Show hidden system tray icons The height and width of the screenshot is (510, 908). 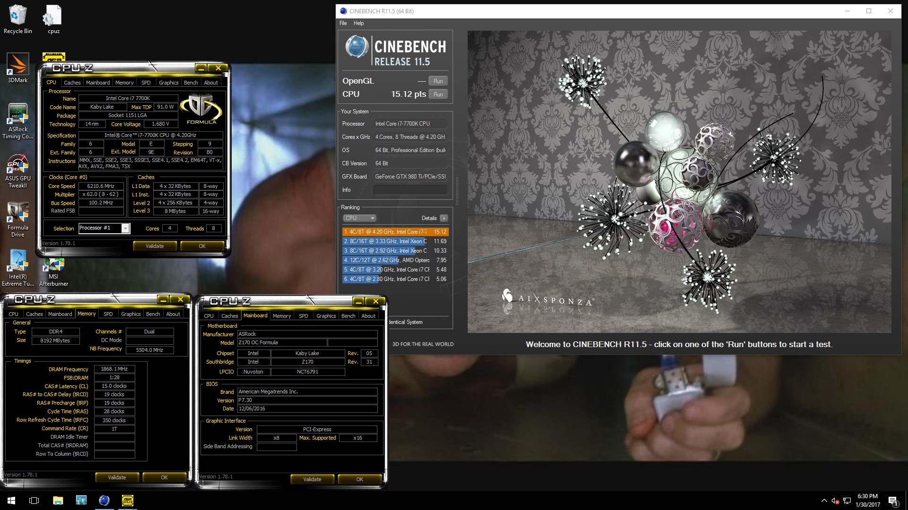point(824,501)
